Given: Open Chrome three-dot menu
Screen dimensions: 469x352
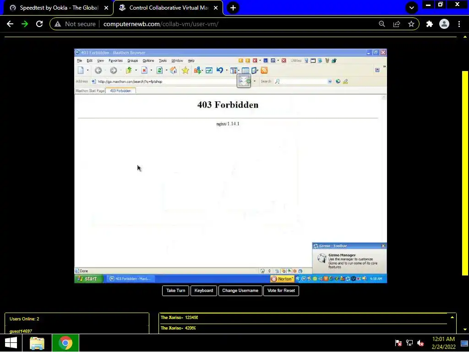Looking at the screenshot, I should tap(459, 24).
